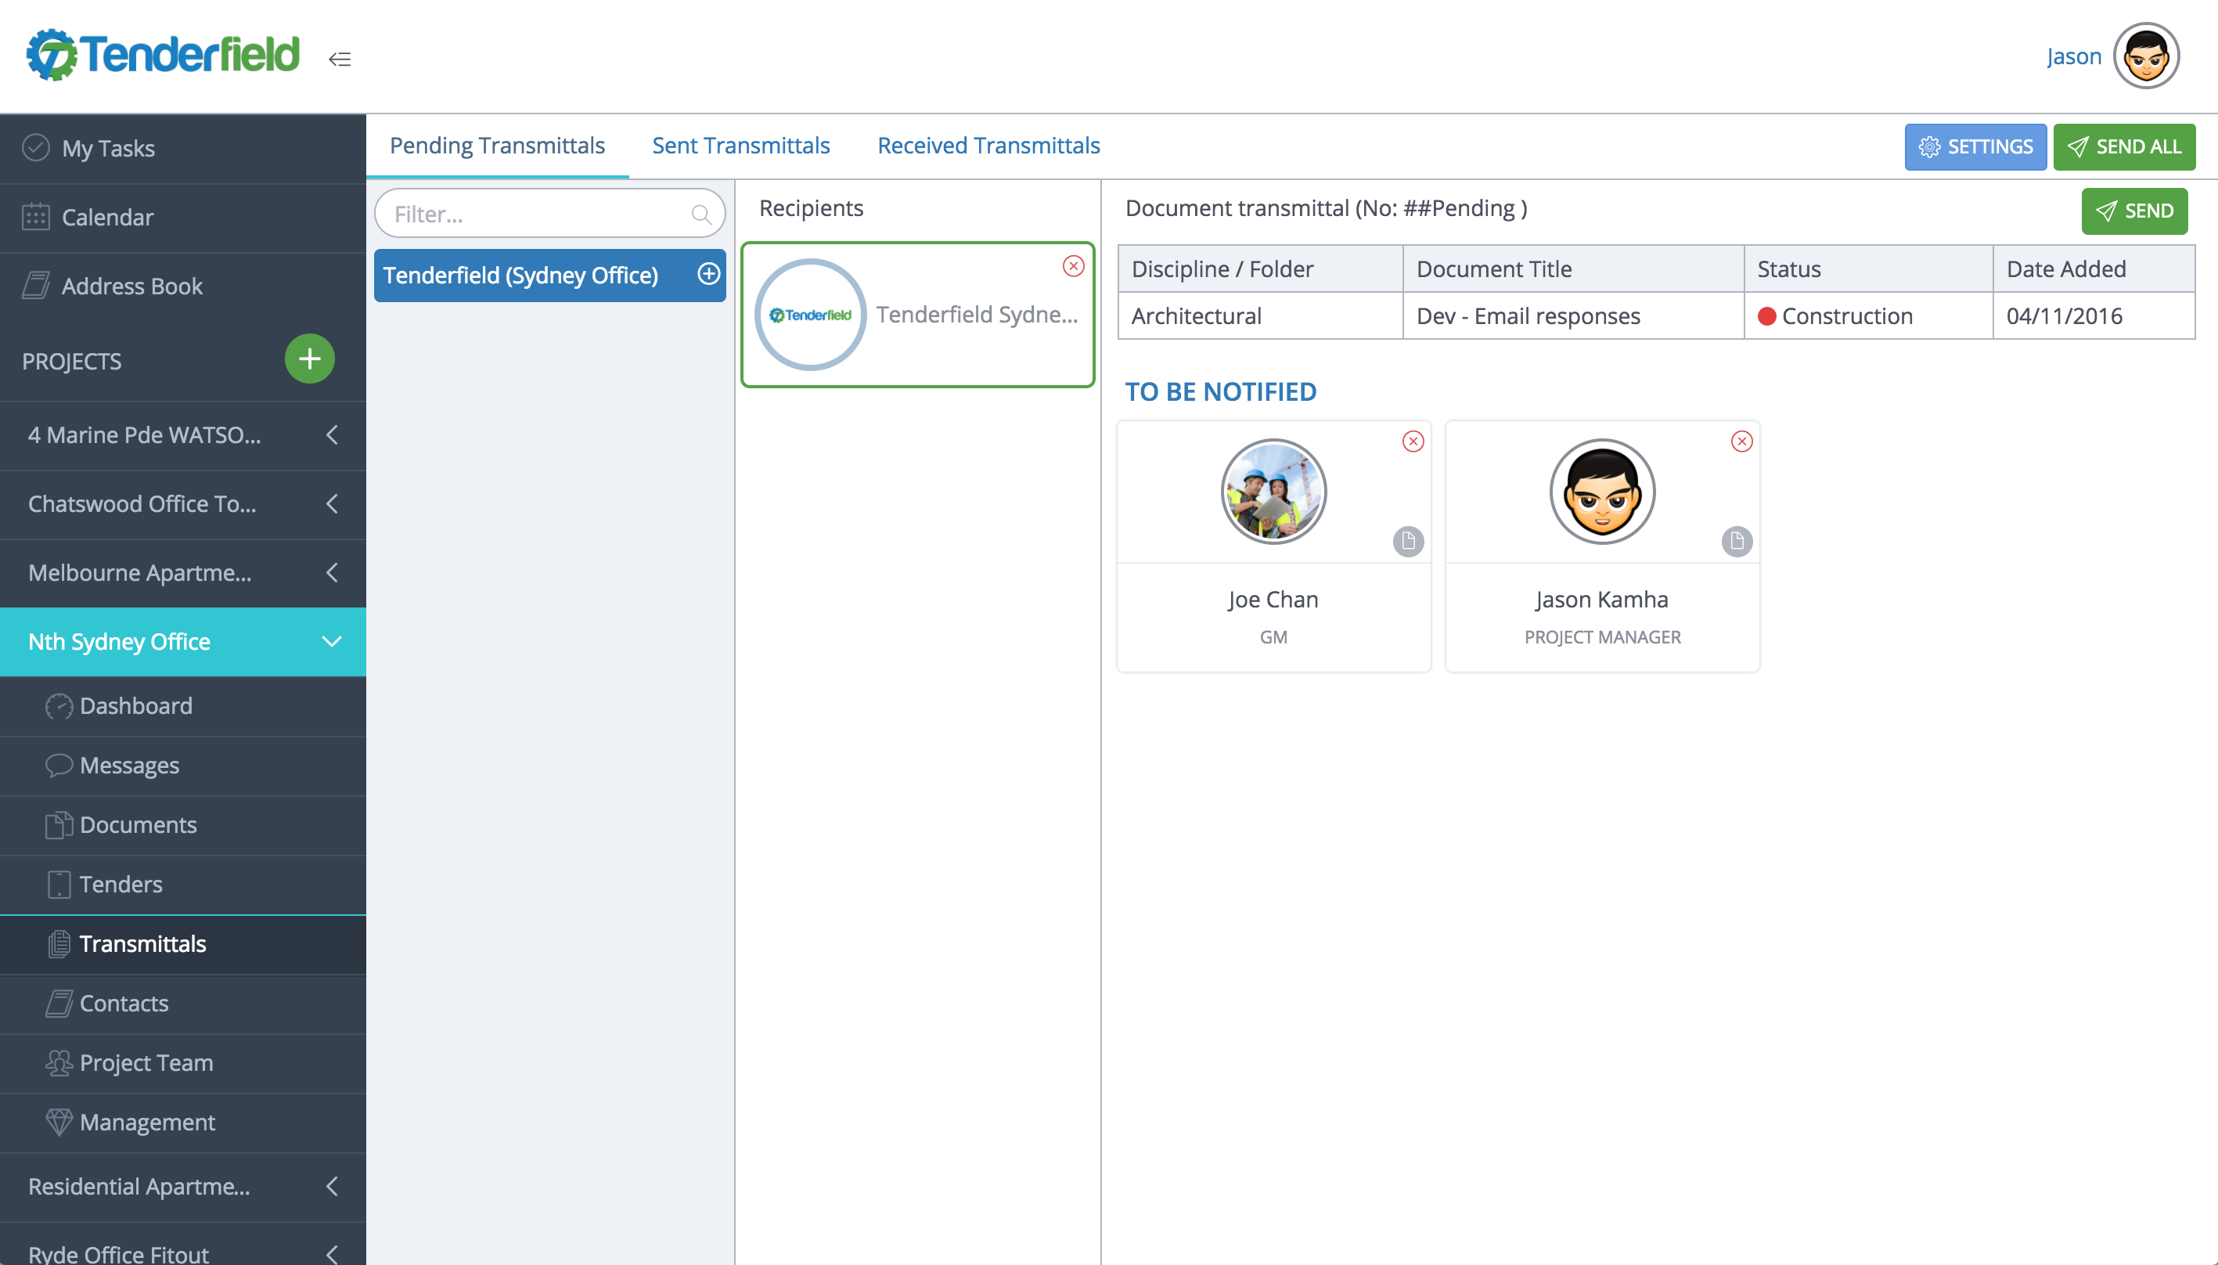Switch to the Sent Transmittals tab
Image resolution: width=2218 pixels, height=1265 pixels.
point(741,146)
